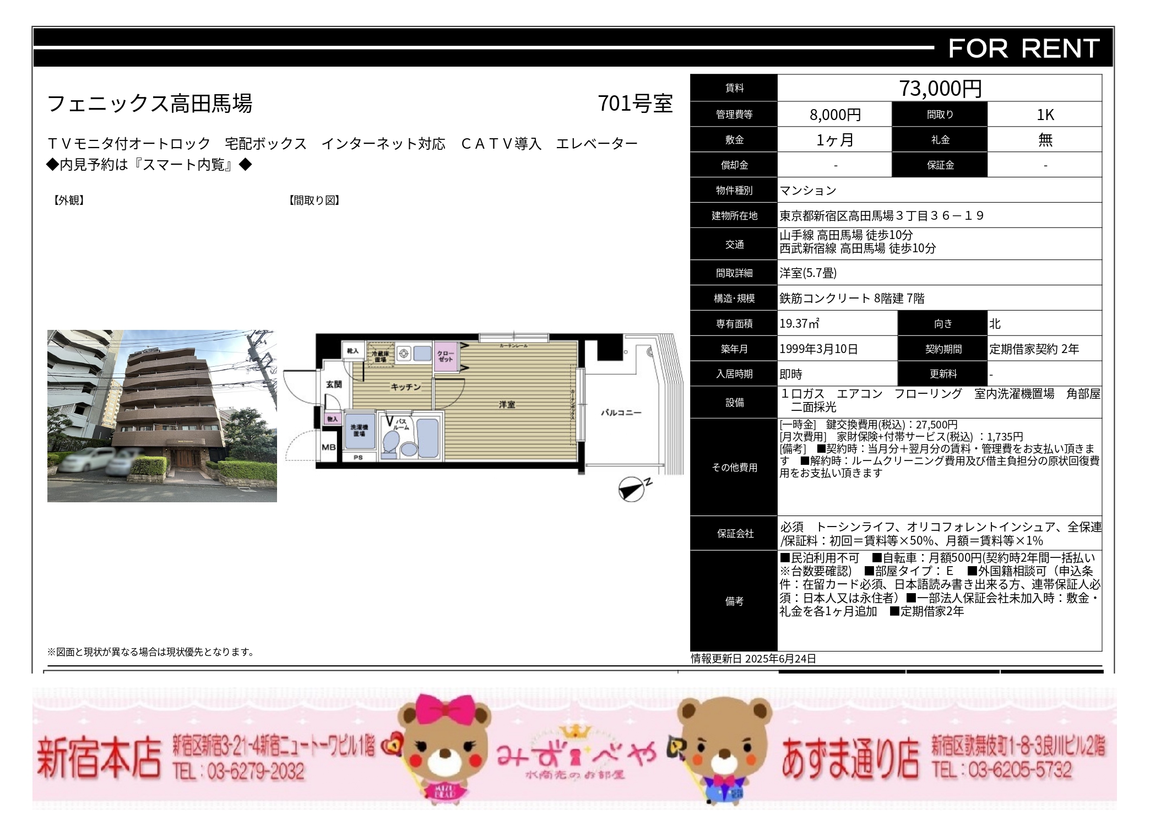The width and height of the screenshot is (1150, 814).
Task: Click the orientation value 北
Action: (995, 324)
